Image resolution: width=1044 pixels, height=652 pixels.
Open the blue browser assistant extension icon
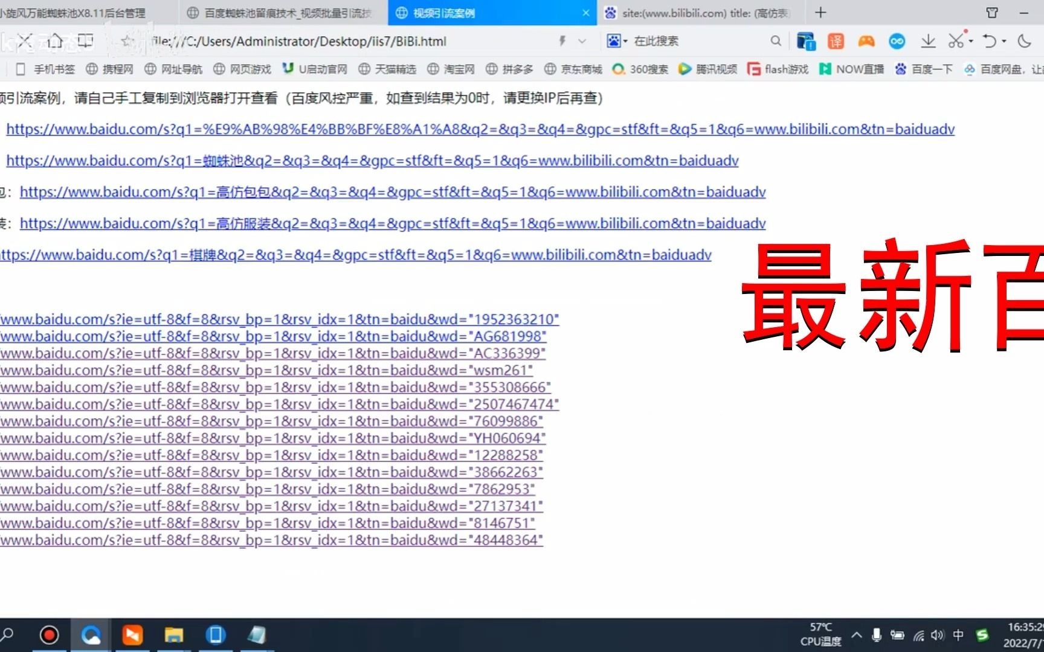[806, 41]
